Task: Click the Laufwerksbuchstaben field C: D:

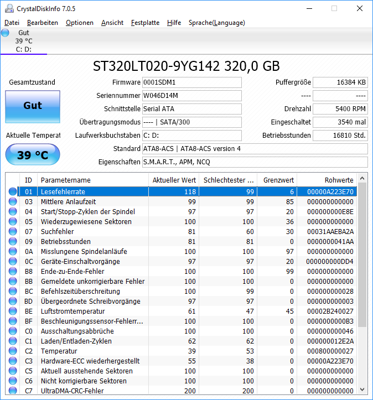Action: (192, 136)
